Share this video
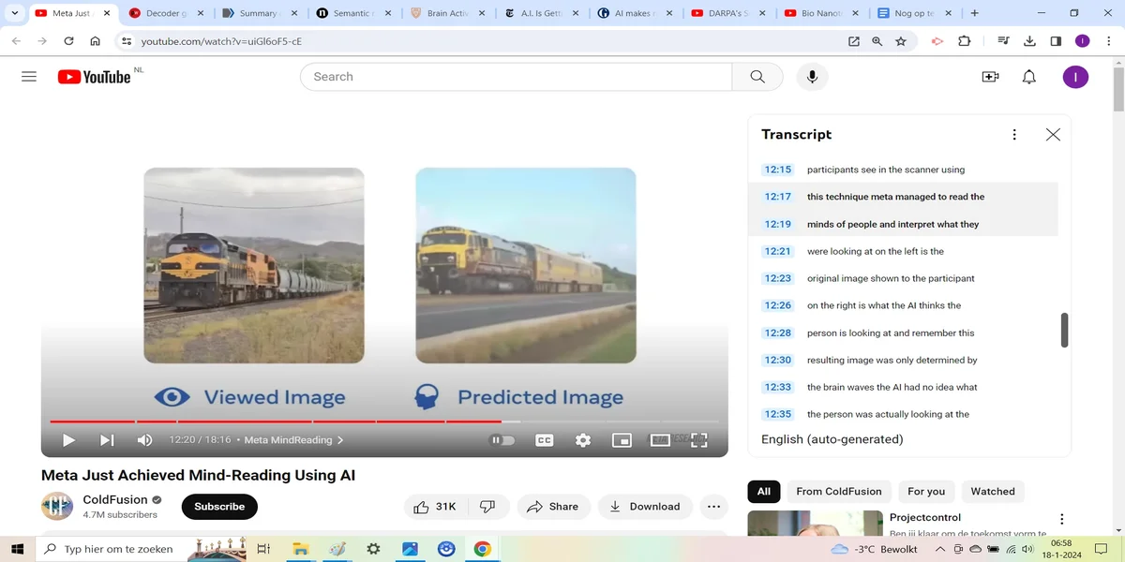Image resolution: width=1125 pixels, height=562 pixels. pos(553,507)
